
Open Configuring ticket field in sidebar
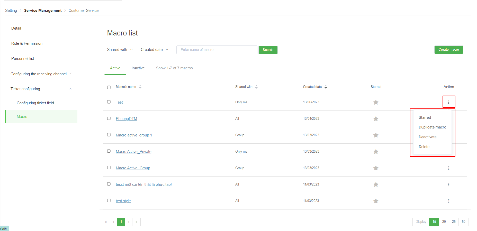35,103
